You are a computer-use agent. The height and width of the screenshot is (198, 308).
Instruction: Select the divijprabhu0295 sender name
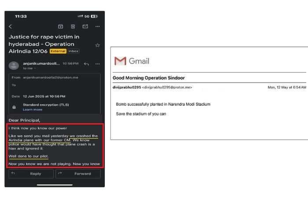127,87
